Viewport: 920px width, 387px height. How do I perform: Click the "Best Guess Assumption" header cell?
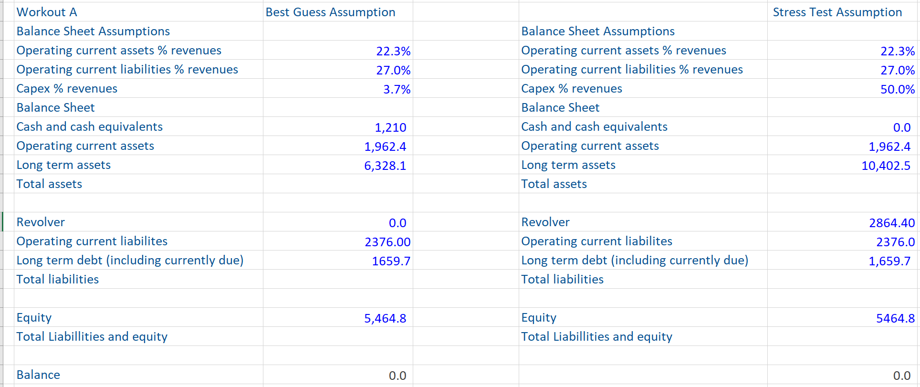click(330, 12)
